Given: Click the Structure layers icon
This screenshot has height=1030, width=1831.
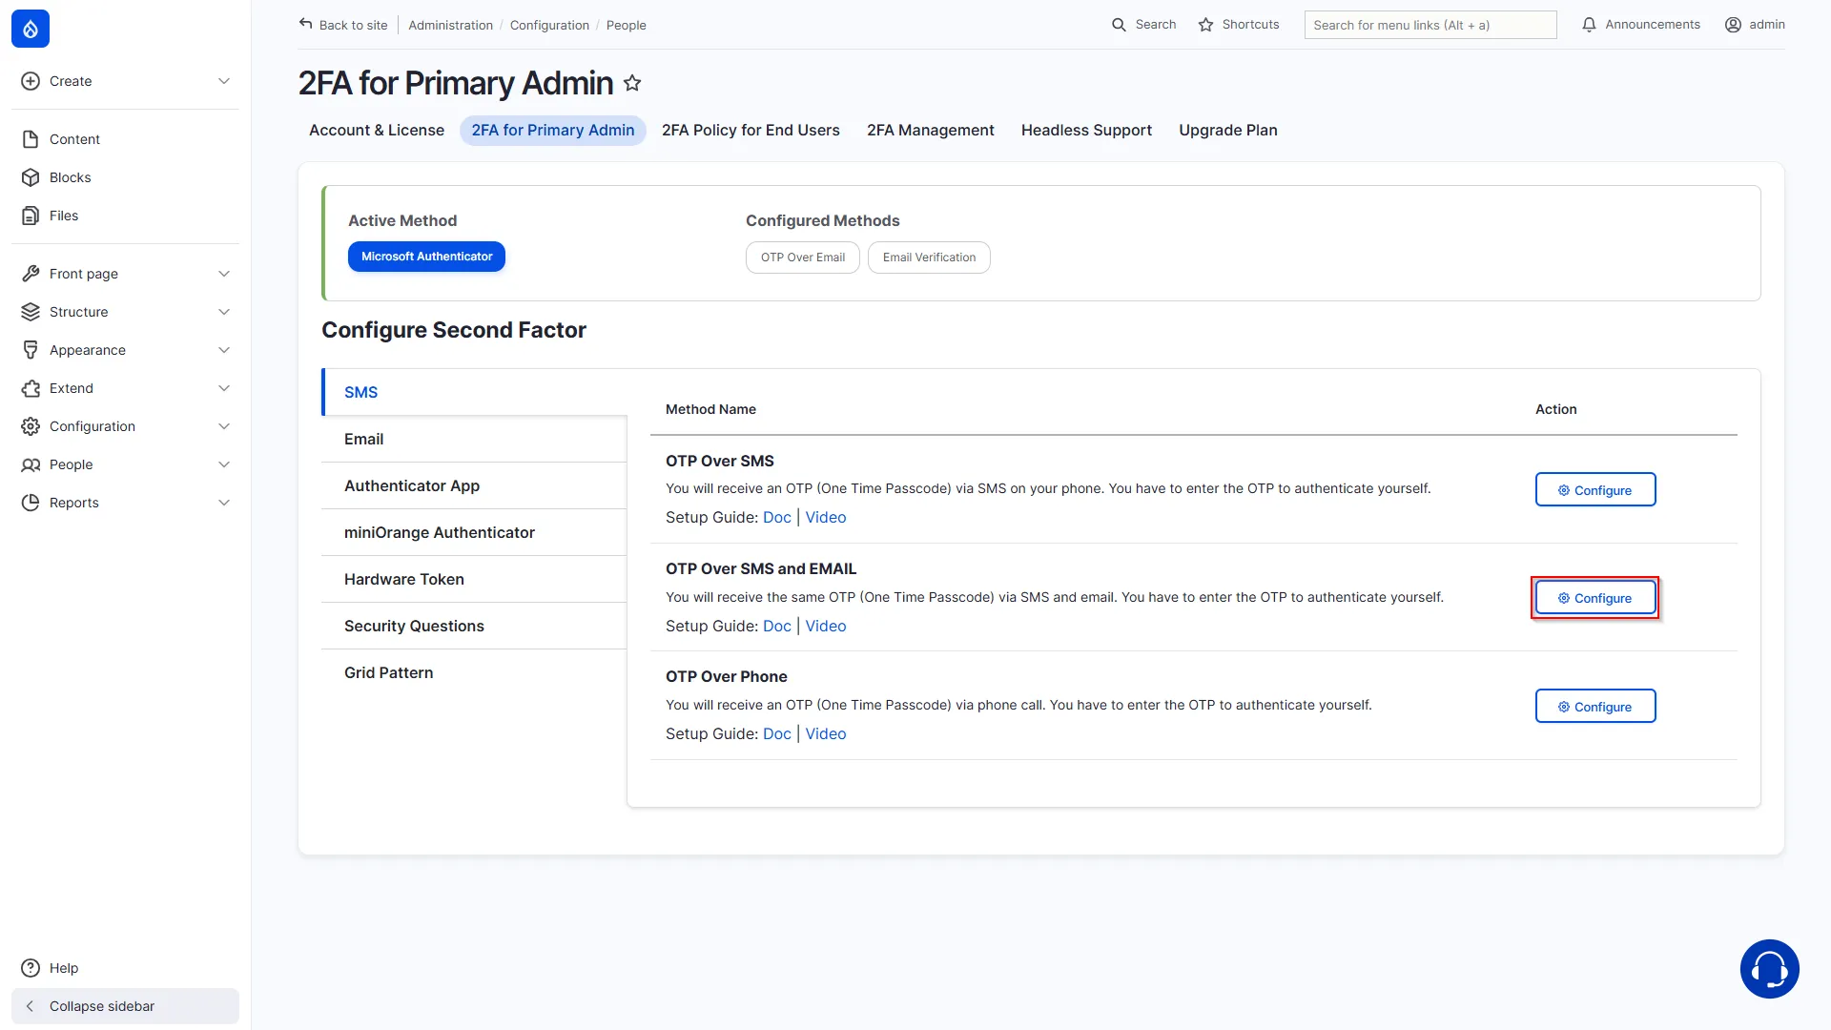Looking at the screenshot, I should [31, 312].
